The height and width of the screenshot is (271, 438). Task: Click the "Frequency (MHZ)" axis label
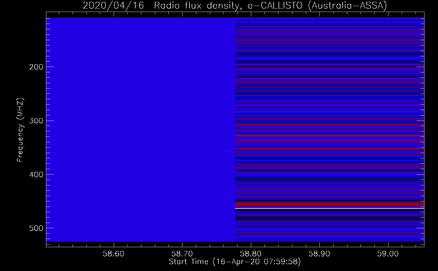[x=20, y=130]
